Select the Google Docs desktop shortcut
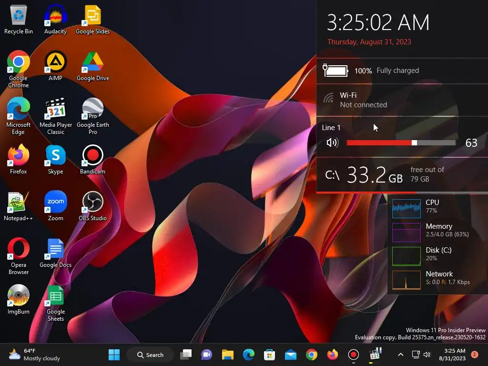488x366 pixels. 55,253
